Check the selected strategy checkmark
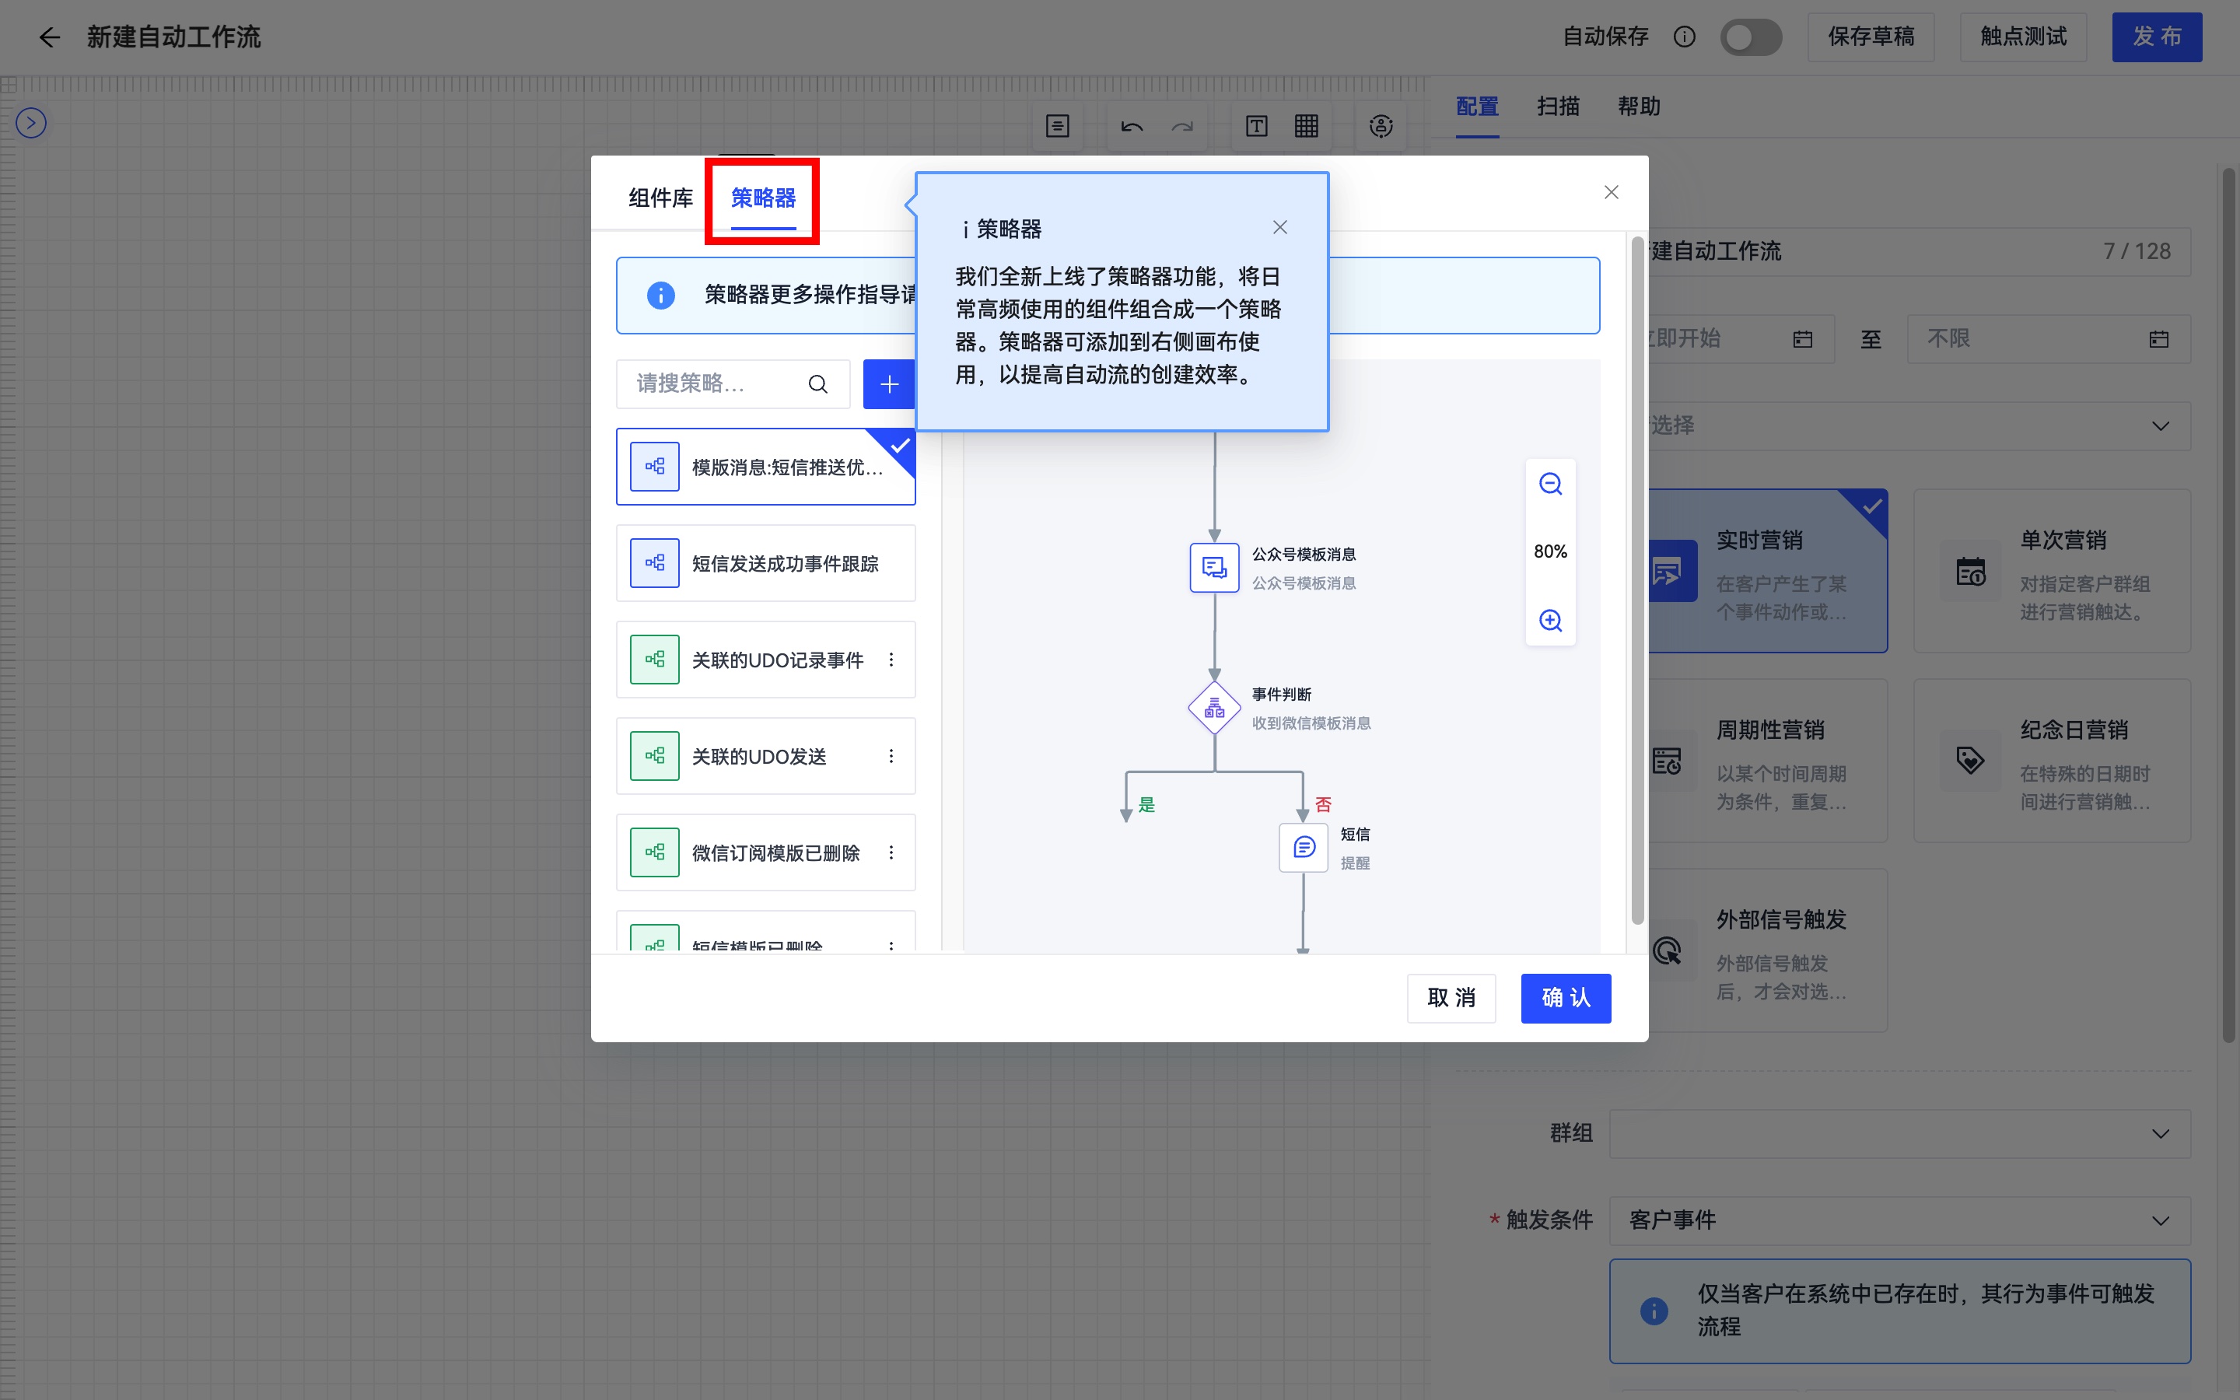This screenshot has height=1400, width=2240. [x=898, y=446]
